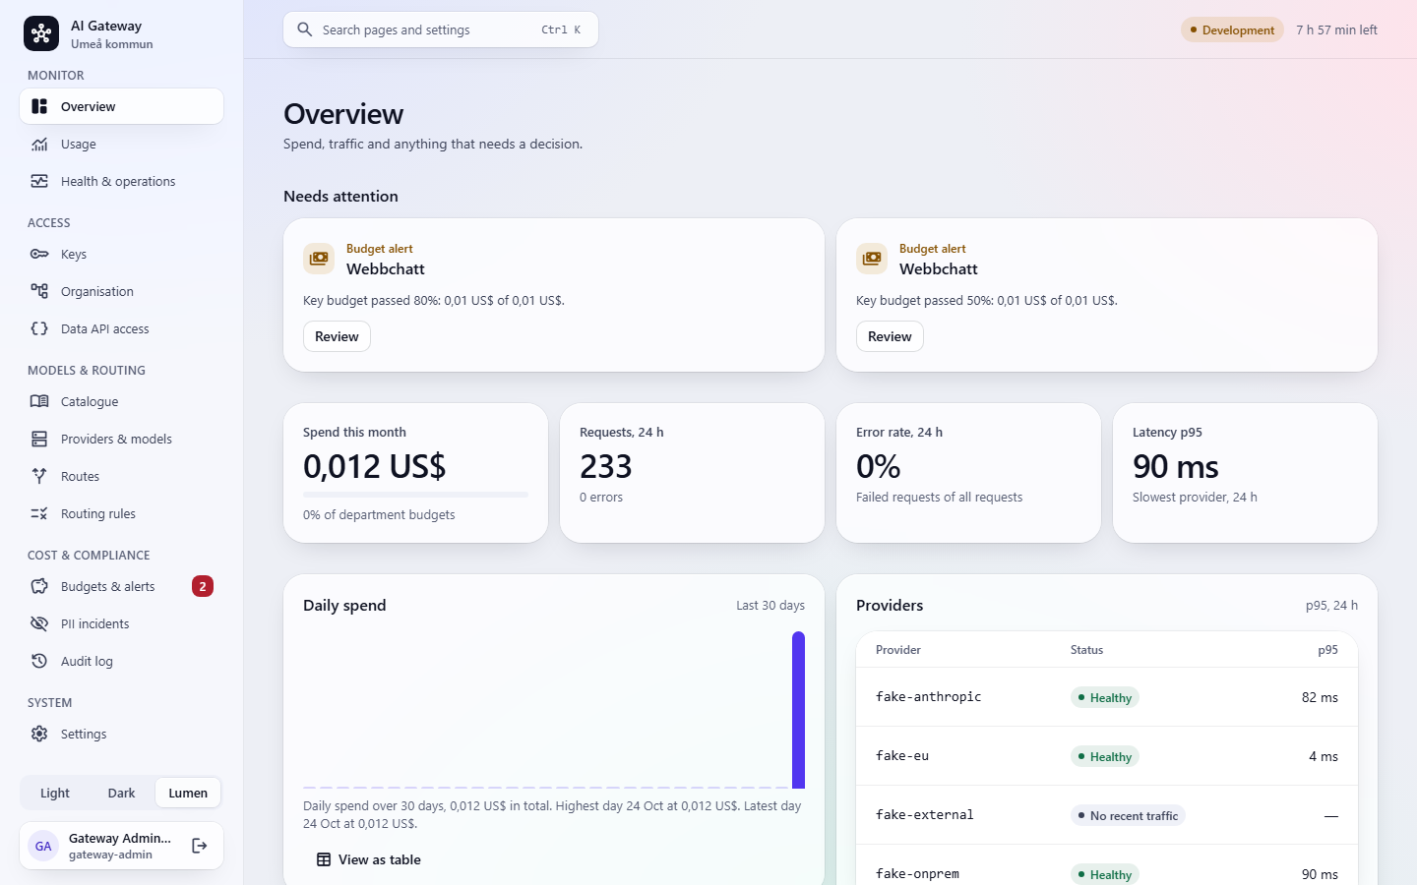Click the Health & operations monitor icon
1417x885 pixels.
click(x=39, y=182)
